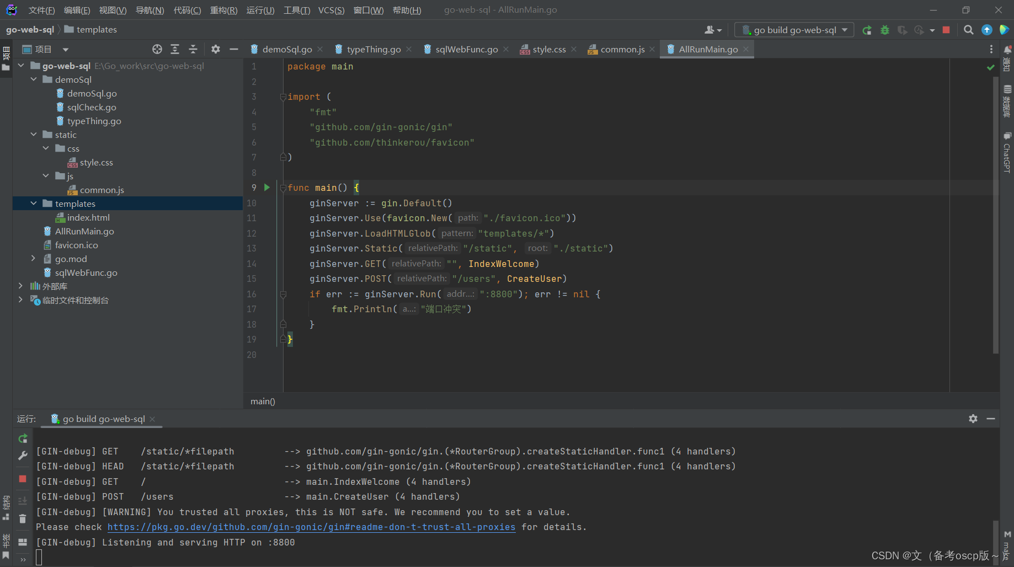Clear run console output with trash icon
Viewport: 1014px width, 567px height.
click(23, 518)
